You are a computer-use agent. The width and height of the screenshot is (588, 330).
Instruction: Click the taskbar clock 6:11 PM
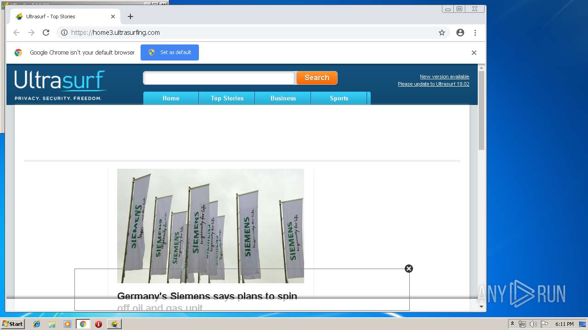(x=564, y=324)
